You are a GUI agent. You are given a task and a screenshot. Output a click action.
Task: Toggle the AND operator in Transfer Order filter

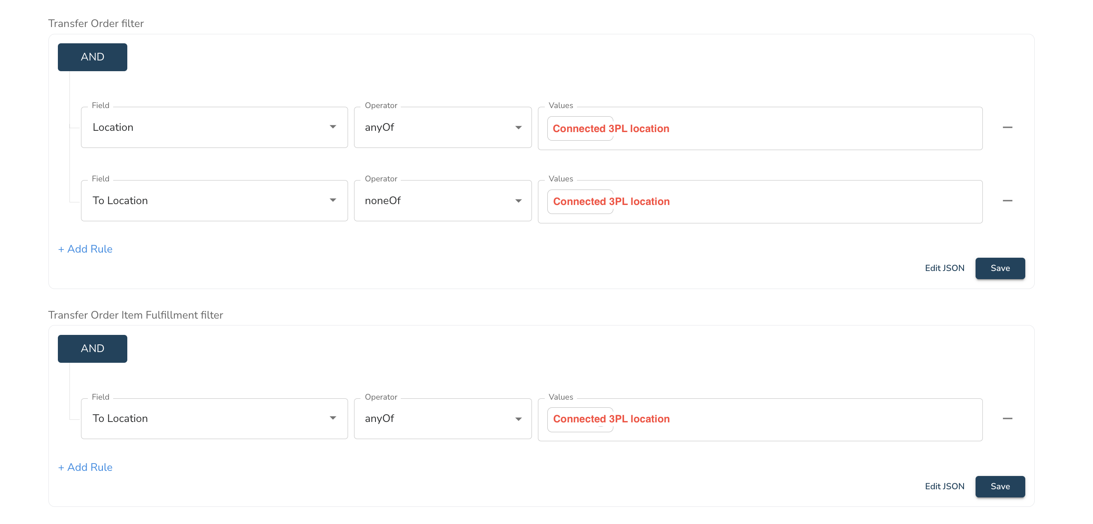tap(93, 57)
